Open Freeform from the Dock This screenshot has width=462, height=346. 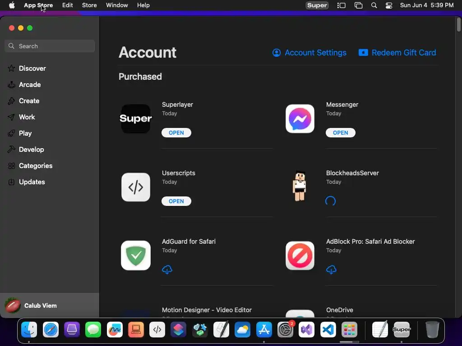[x=115, y=329]
